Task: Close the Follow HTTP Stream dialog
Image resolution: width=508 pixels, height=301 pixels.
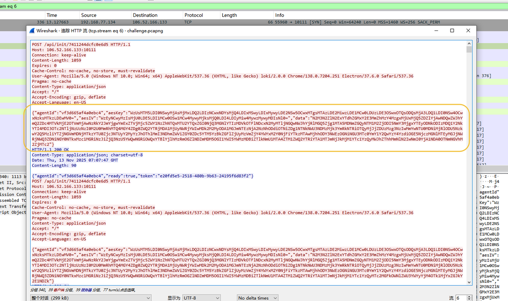Action: [468, 30]
